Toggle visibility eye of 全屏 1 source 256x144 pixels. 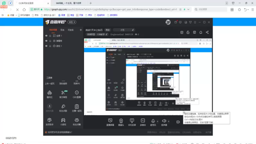pos(46,36)
